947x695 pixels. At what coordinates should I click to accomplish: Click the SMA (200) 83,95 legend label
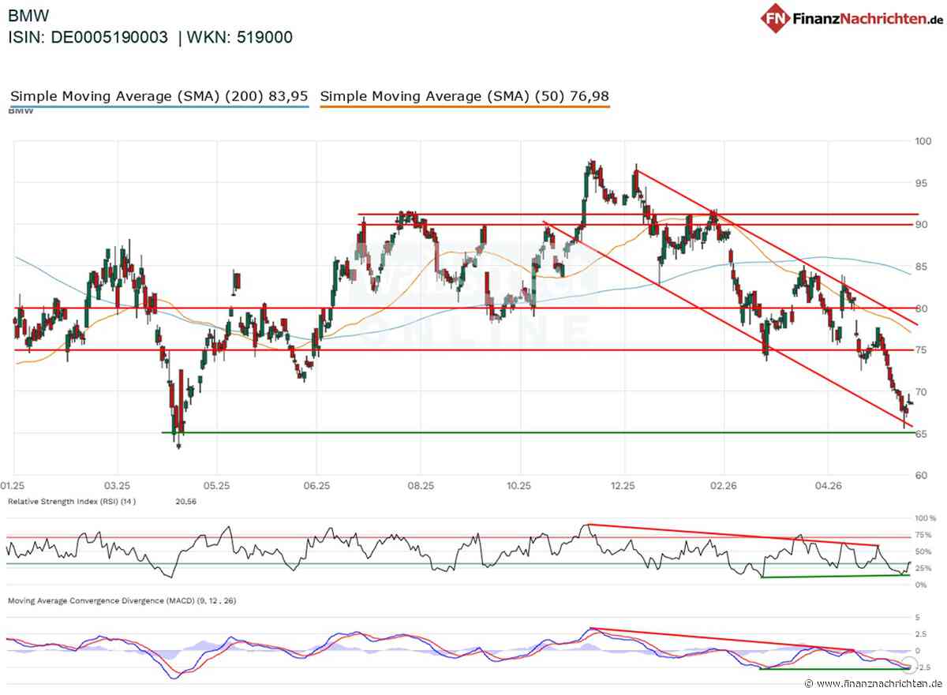159,96
